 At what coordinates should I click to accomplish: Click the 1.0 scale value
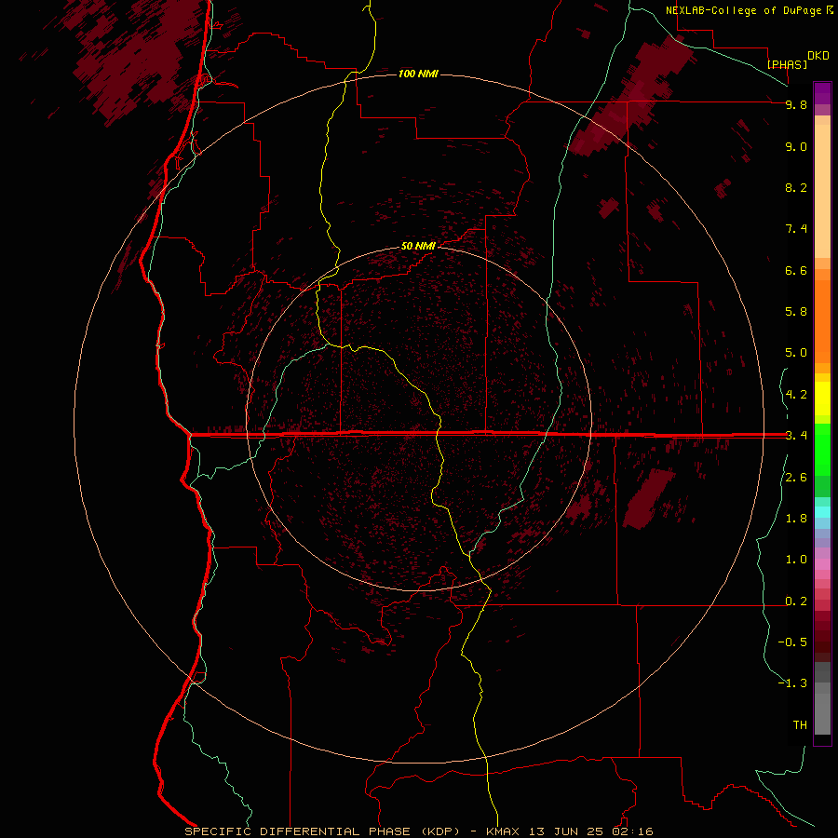(x=796, y=560)
